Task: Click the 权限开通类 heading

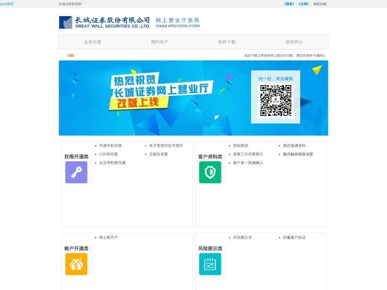Action: (76, 157)
